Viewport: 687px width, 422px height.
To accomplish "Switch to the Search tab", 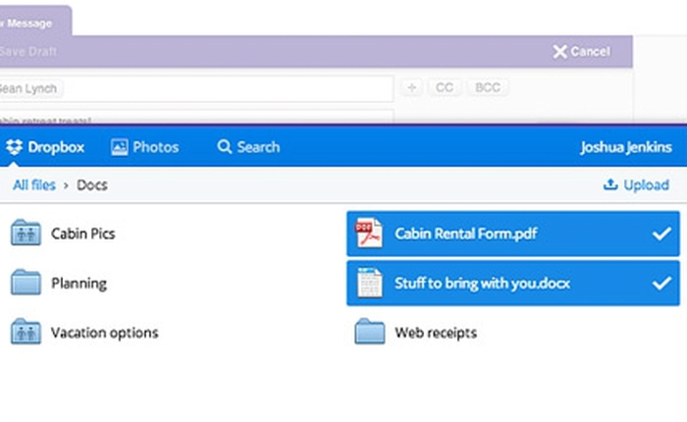I will (248, 147).
